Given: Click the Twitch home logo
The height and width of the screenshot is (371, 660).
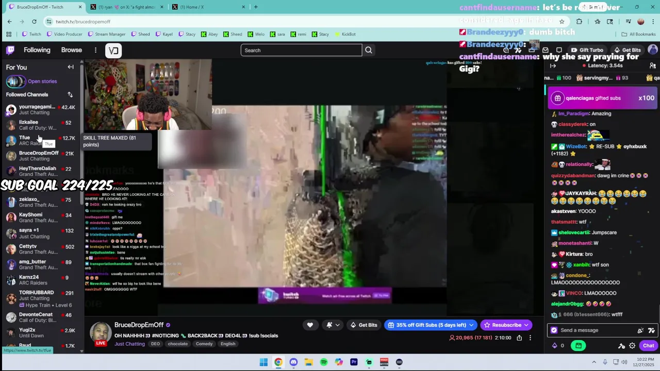Looking at the screenshot, I should 10,50.
